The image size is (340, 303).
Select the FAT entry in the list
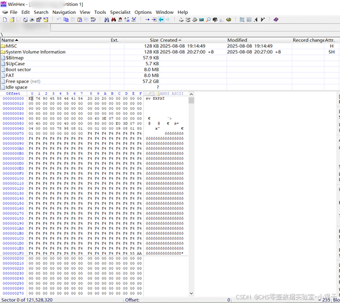click(170, 75)
